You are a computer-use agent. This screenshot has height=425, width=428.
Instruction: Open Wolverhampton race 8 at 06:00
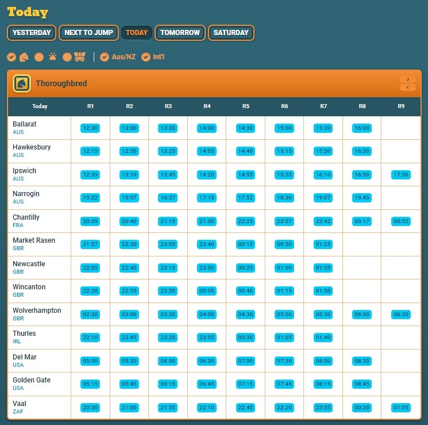pos(362,315)
